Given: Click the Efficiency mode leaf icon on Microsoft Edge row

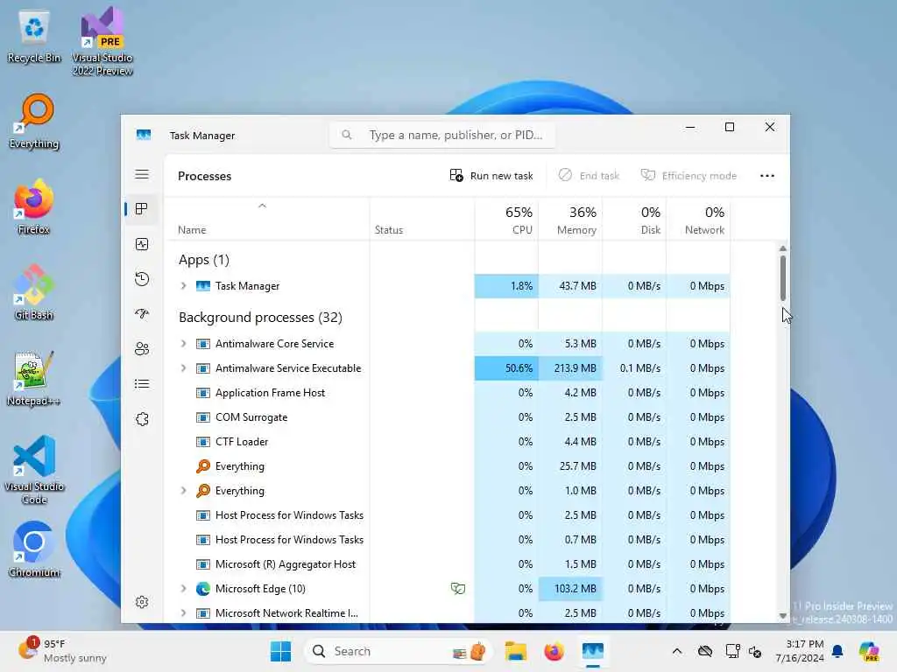Looking at the screenshot, I should tap(457, 588).
